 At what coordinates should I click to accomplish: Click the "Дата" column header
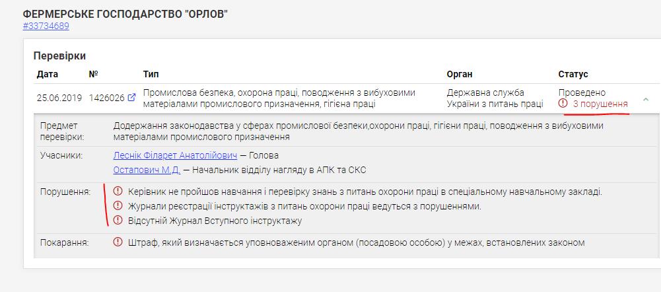point(48,74)
